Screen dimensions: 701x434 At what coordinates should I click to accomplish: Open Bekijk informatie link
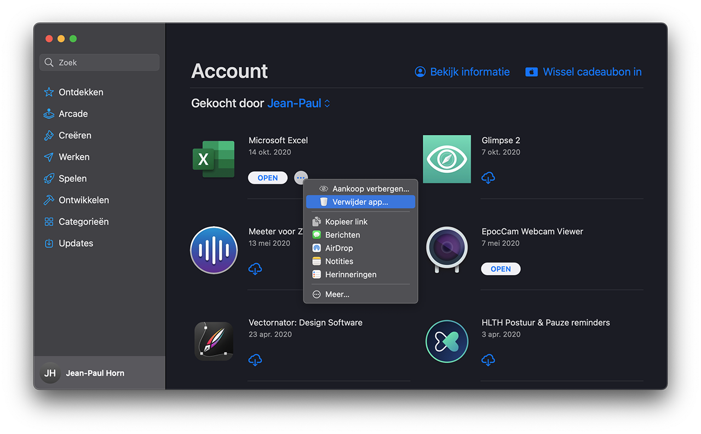pyautogui.click(x=462, y=72)
